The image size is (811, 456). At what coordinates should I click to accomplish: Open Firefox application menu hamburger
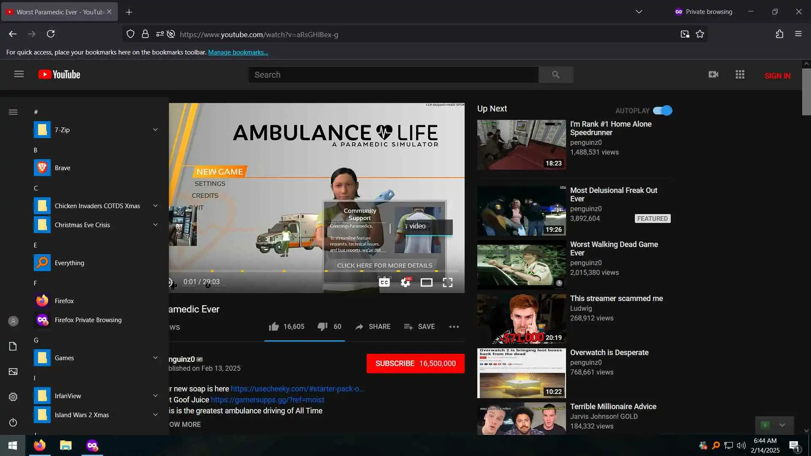(x=798, y=34)
